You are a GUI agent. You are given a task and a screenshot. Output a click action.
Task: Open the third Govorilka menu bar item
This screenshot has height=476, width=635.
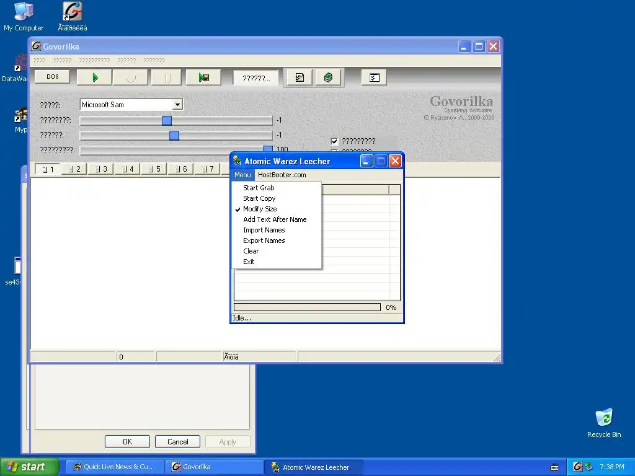click(x=94, y=61)
